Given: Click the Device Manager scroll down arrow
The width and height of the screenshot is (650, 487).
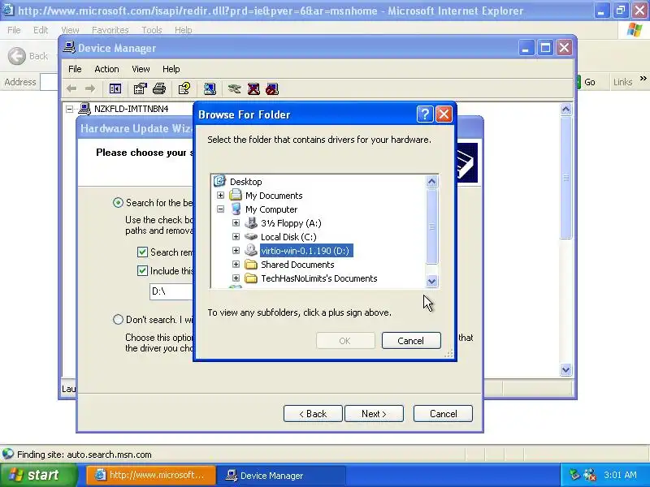Looking at the screenshot, I should [x=565, y=369].
